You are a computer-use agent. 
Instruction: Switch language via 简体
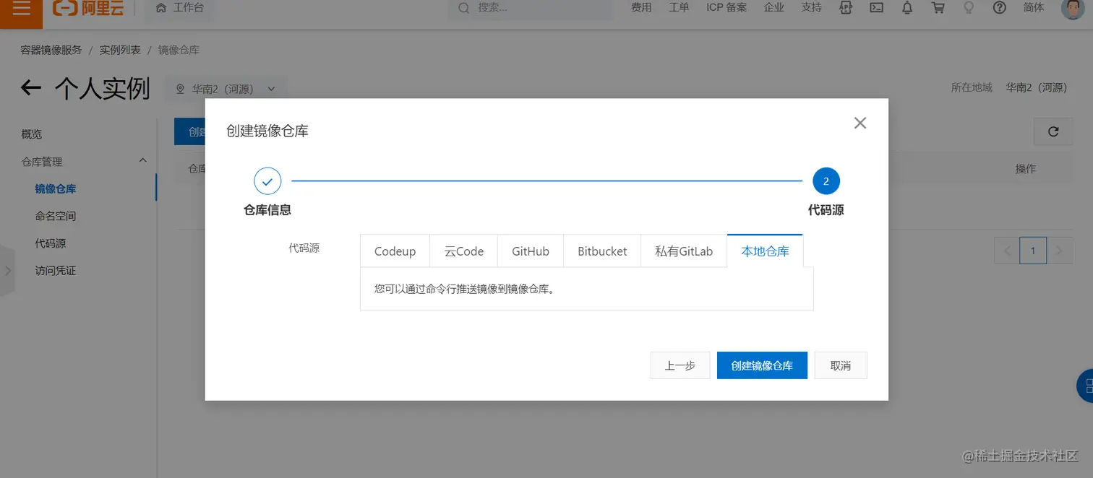(x=1034, y=8)
